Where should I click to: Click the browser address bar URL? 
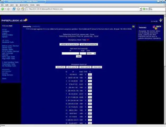82,9
